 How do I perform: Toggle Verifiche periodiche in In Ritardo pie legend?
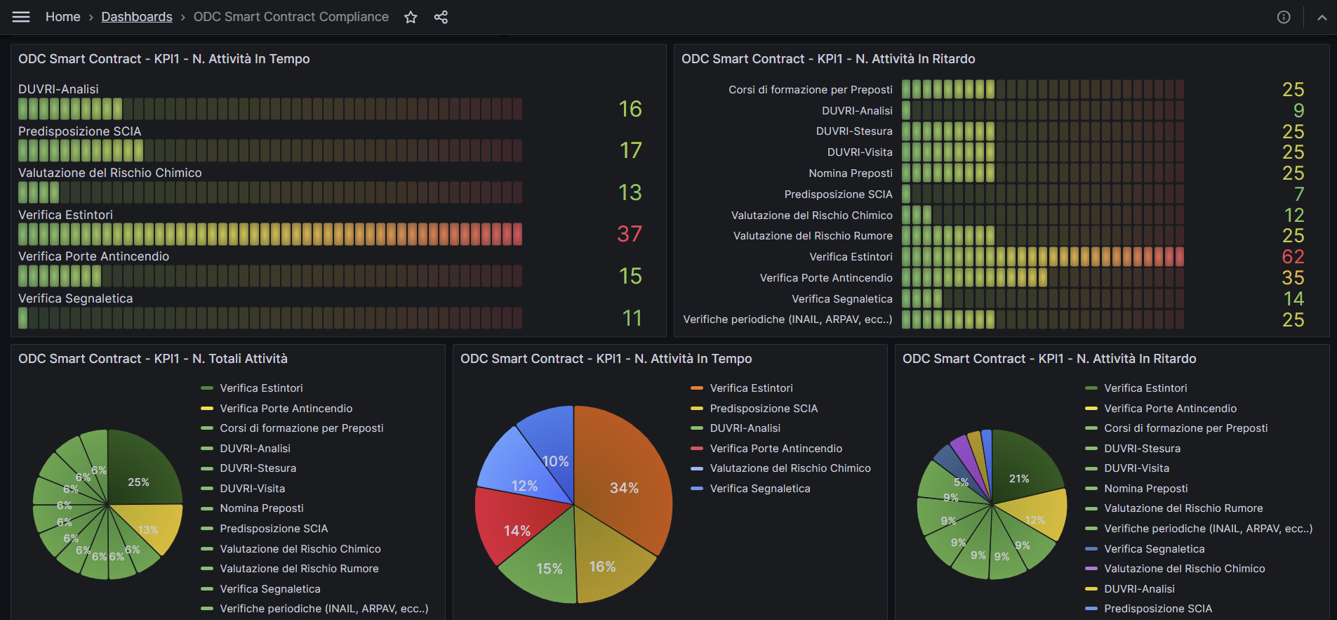point(1209,529)
